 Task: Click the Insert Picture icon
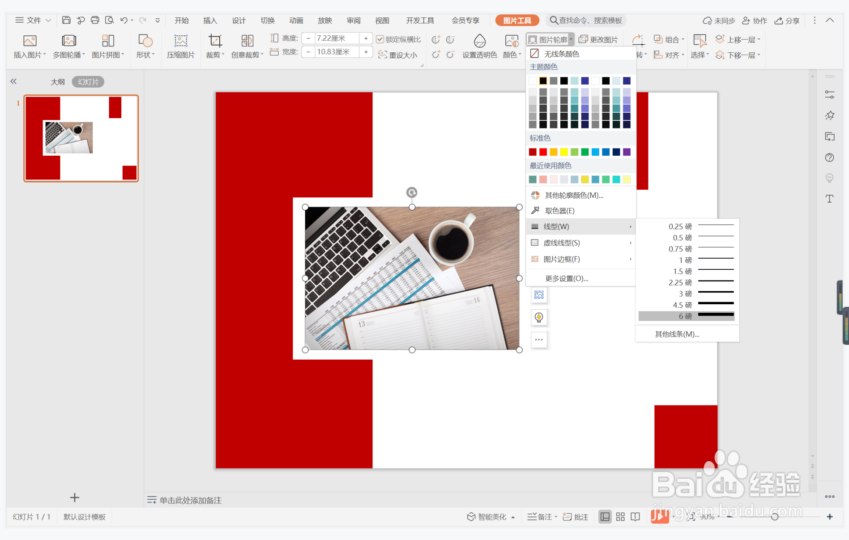pos(29,41)
